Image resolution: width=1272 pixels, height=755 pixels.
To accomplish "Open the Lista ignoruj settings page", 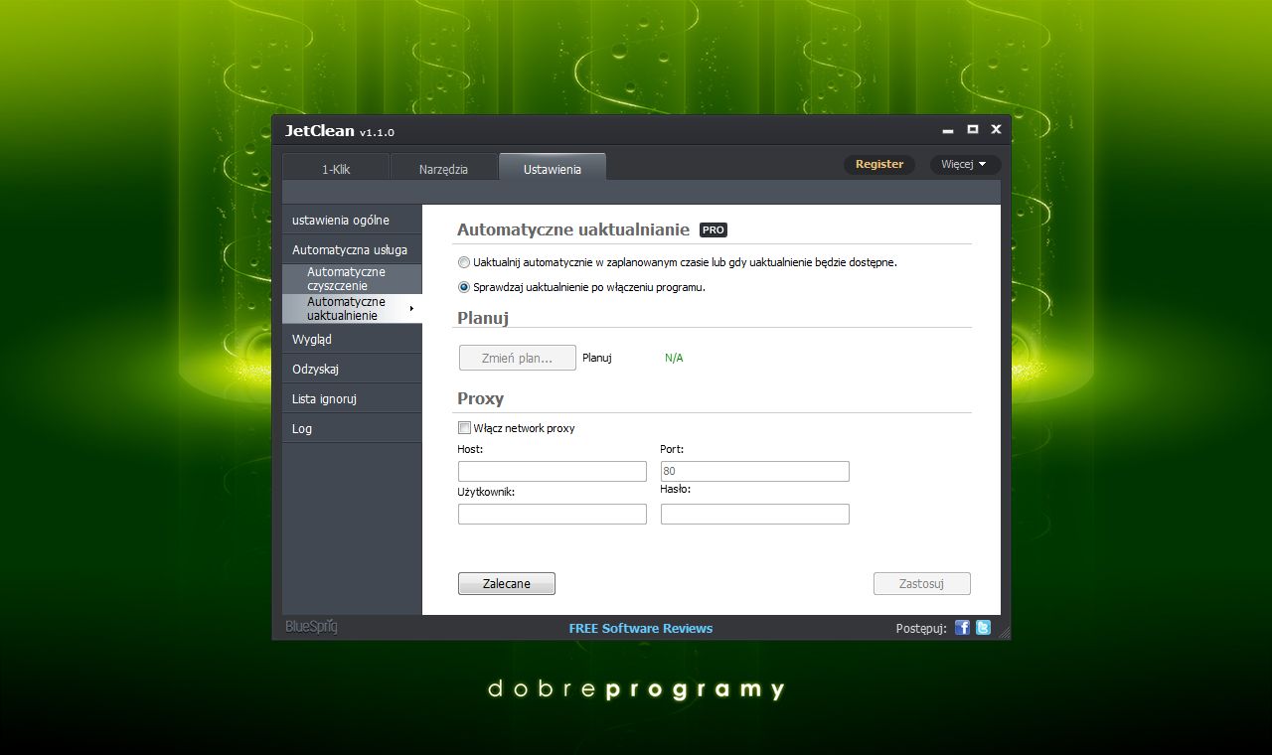I will coord(352,398).
